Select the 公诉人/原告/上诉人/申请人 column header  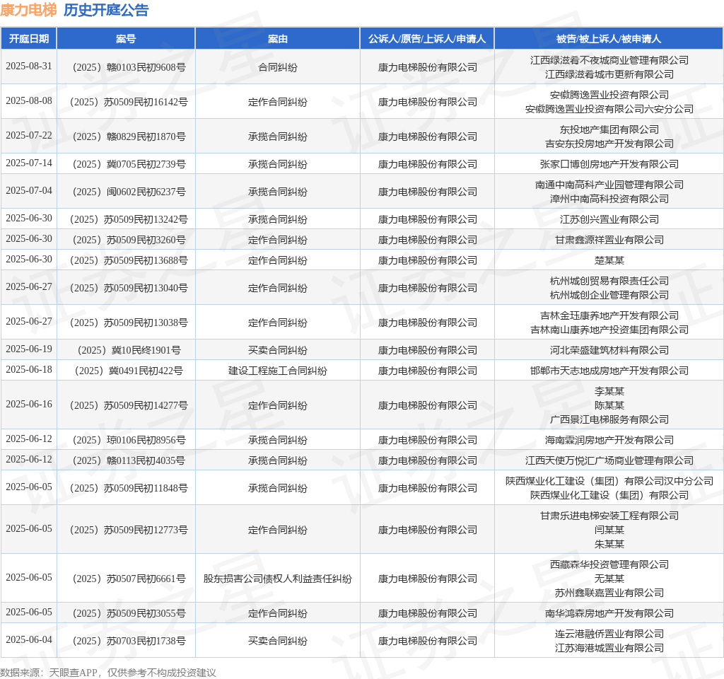(427, 39)
